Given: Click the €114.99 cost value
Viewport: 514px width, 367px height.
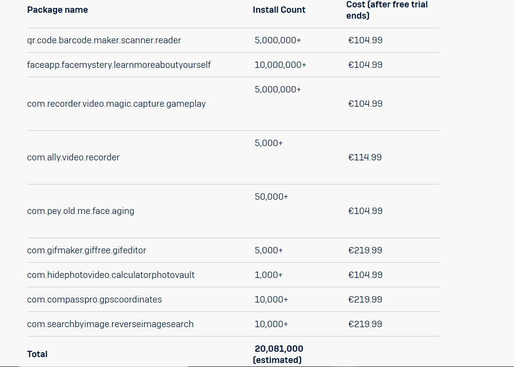Looking at the screenshot, I should (365, 157).
